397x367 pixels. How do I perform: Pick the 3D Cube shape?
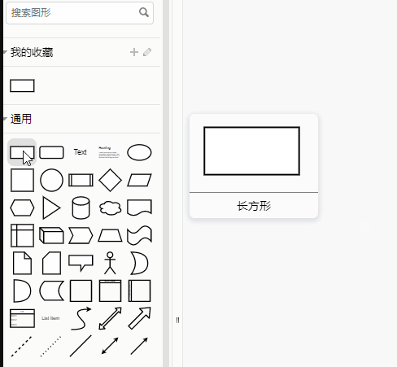[51, 235]
